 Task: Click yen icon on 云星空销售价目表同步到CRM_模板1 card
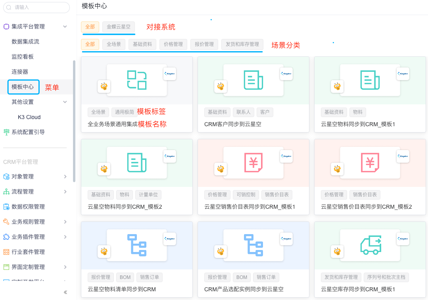point(253,162)
